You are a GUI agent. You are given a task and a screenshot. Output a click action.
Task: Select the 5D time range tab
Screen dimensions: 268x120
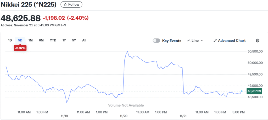[x=20, y=40]
